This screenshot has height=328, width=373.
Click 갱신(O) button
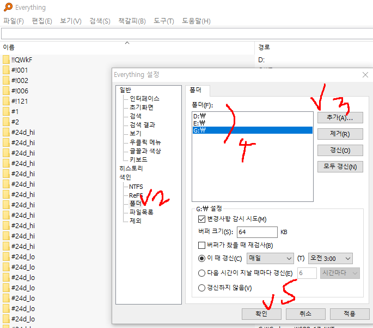tap(340, 150)
